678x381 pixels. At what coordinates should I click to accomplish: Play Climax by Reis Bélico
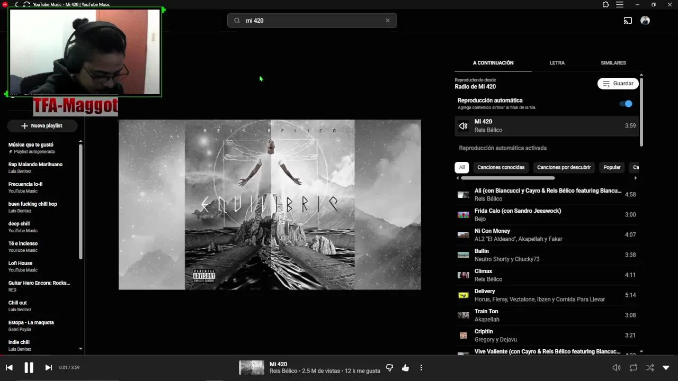click(547, 275)
